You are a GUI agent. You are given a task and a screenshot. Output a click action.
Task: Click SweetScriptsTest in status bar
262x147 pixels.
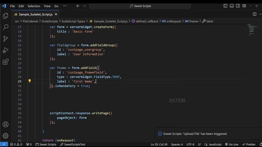(73, 144)
